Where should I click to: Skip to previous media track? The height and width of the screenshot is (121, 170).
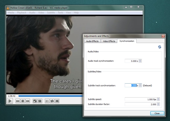pos(18,101)
